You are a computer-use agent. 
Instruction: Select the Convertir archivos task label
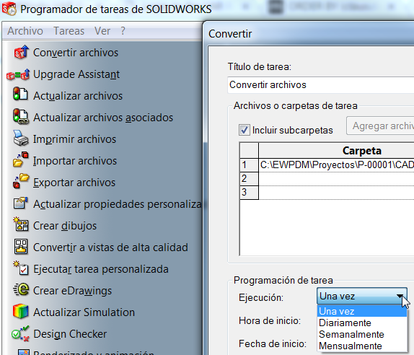(x=76, y=53)
